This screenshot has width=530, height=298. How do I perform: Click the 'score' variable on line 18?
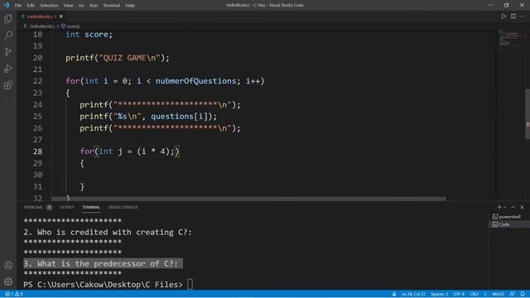tap(96, 35)
